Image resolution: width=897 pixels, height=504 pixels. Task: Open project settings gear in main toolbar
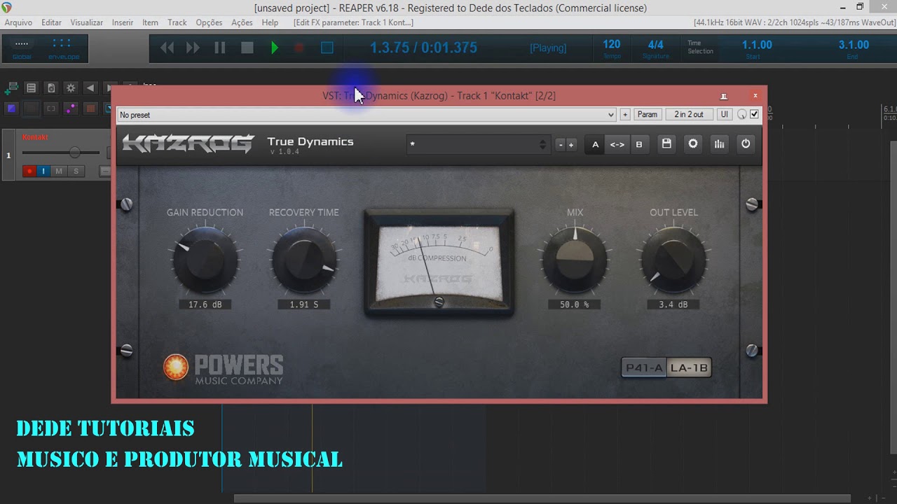pyautogui.click(x=70, y=88)
